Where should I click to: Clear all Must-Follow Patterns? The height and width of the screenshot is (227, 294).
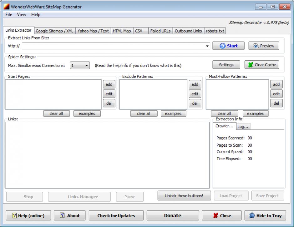point(225,113)
